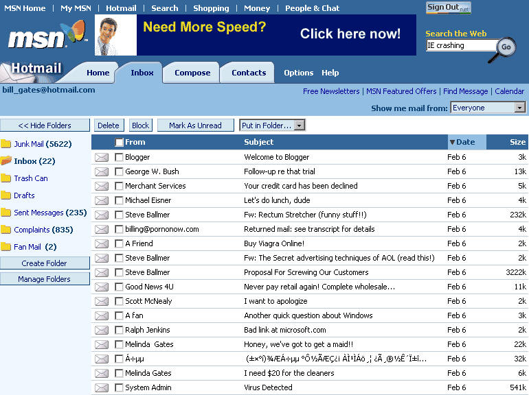The image size is (529, 395).
Task: Click the envelope icon for A Friend
Action: pos(102,244)
